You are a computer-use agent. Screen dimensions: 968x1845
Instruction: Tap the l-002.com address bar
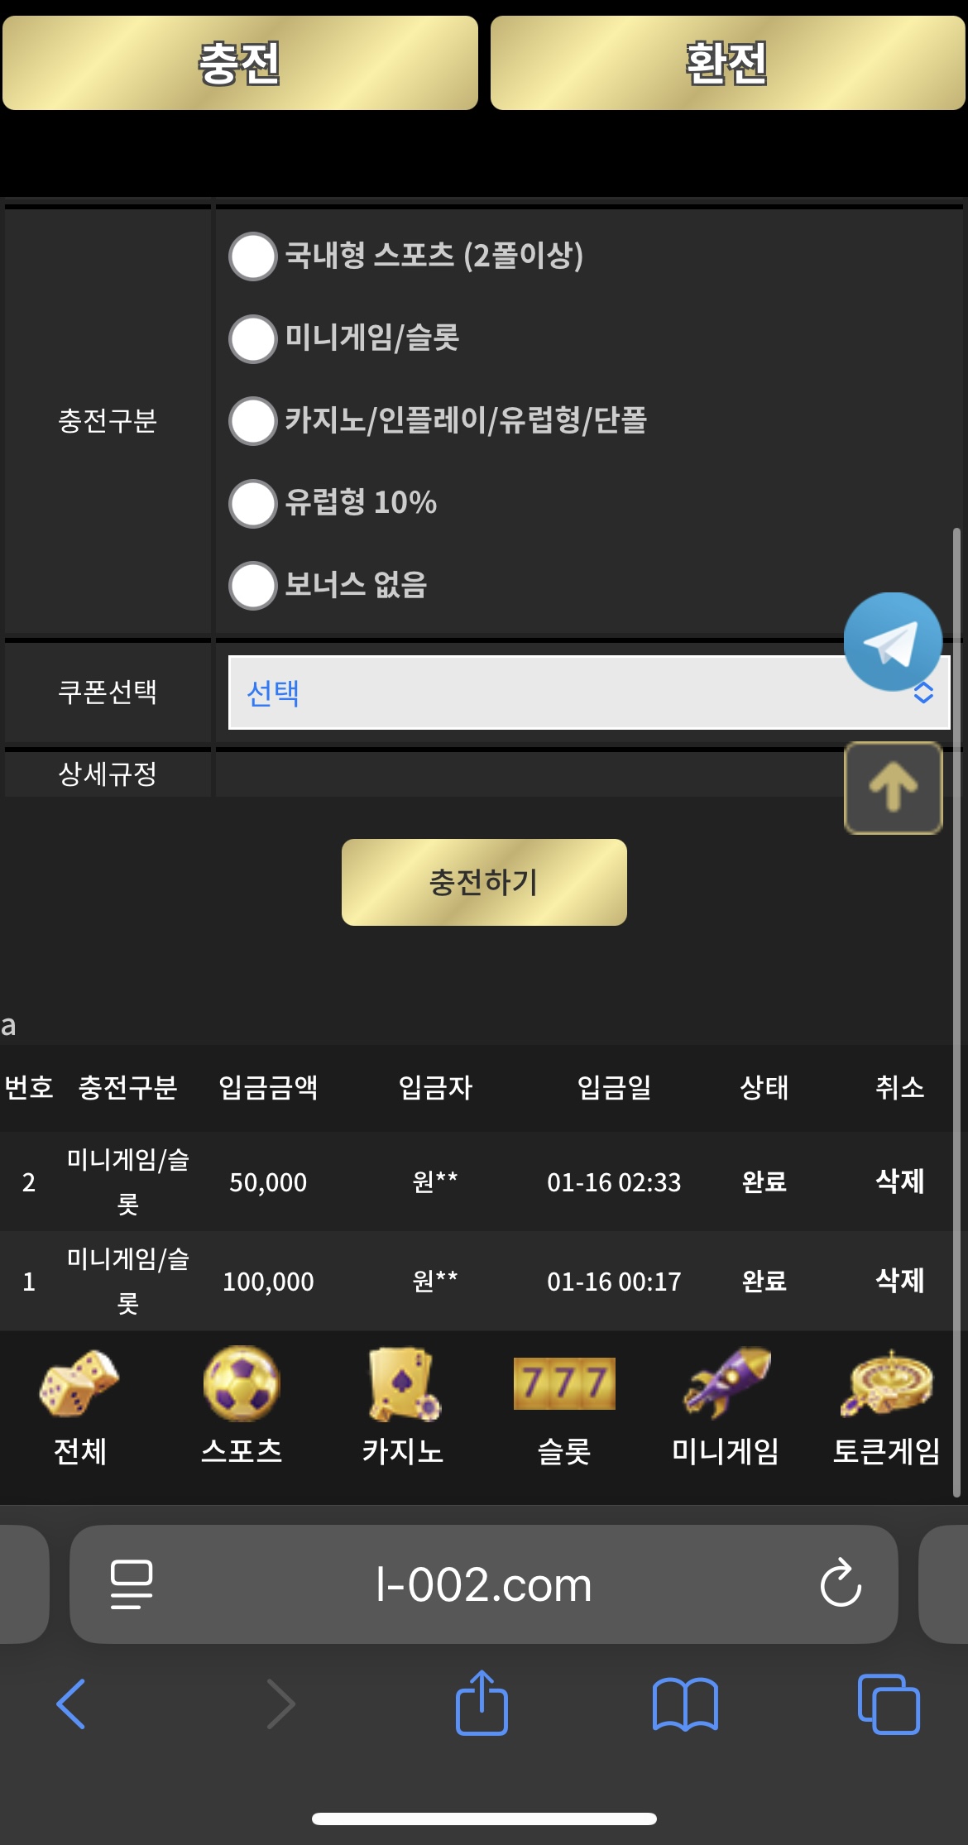pyautogui.click(x=483, y=1584)
